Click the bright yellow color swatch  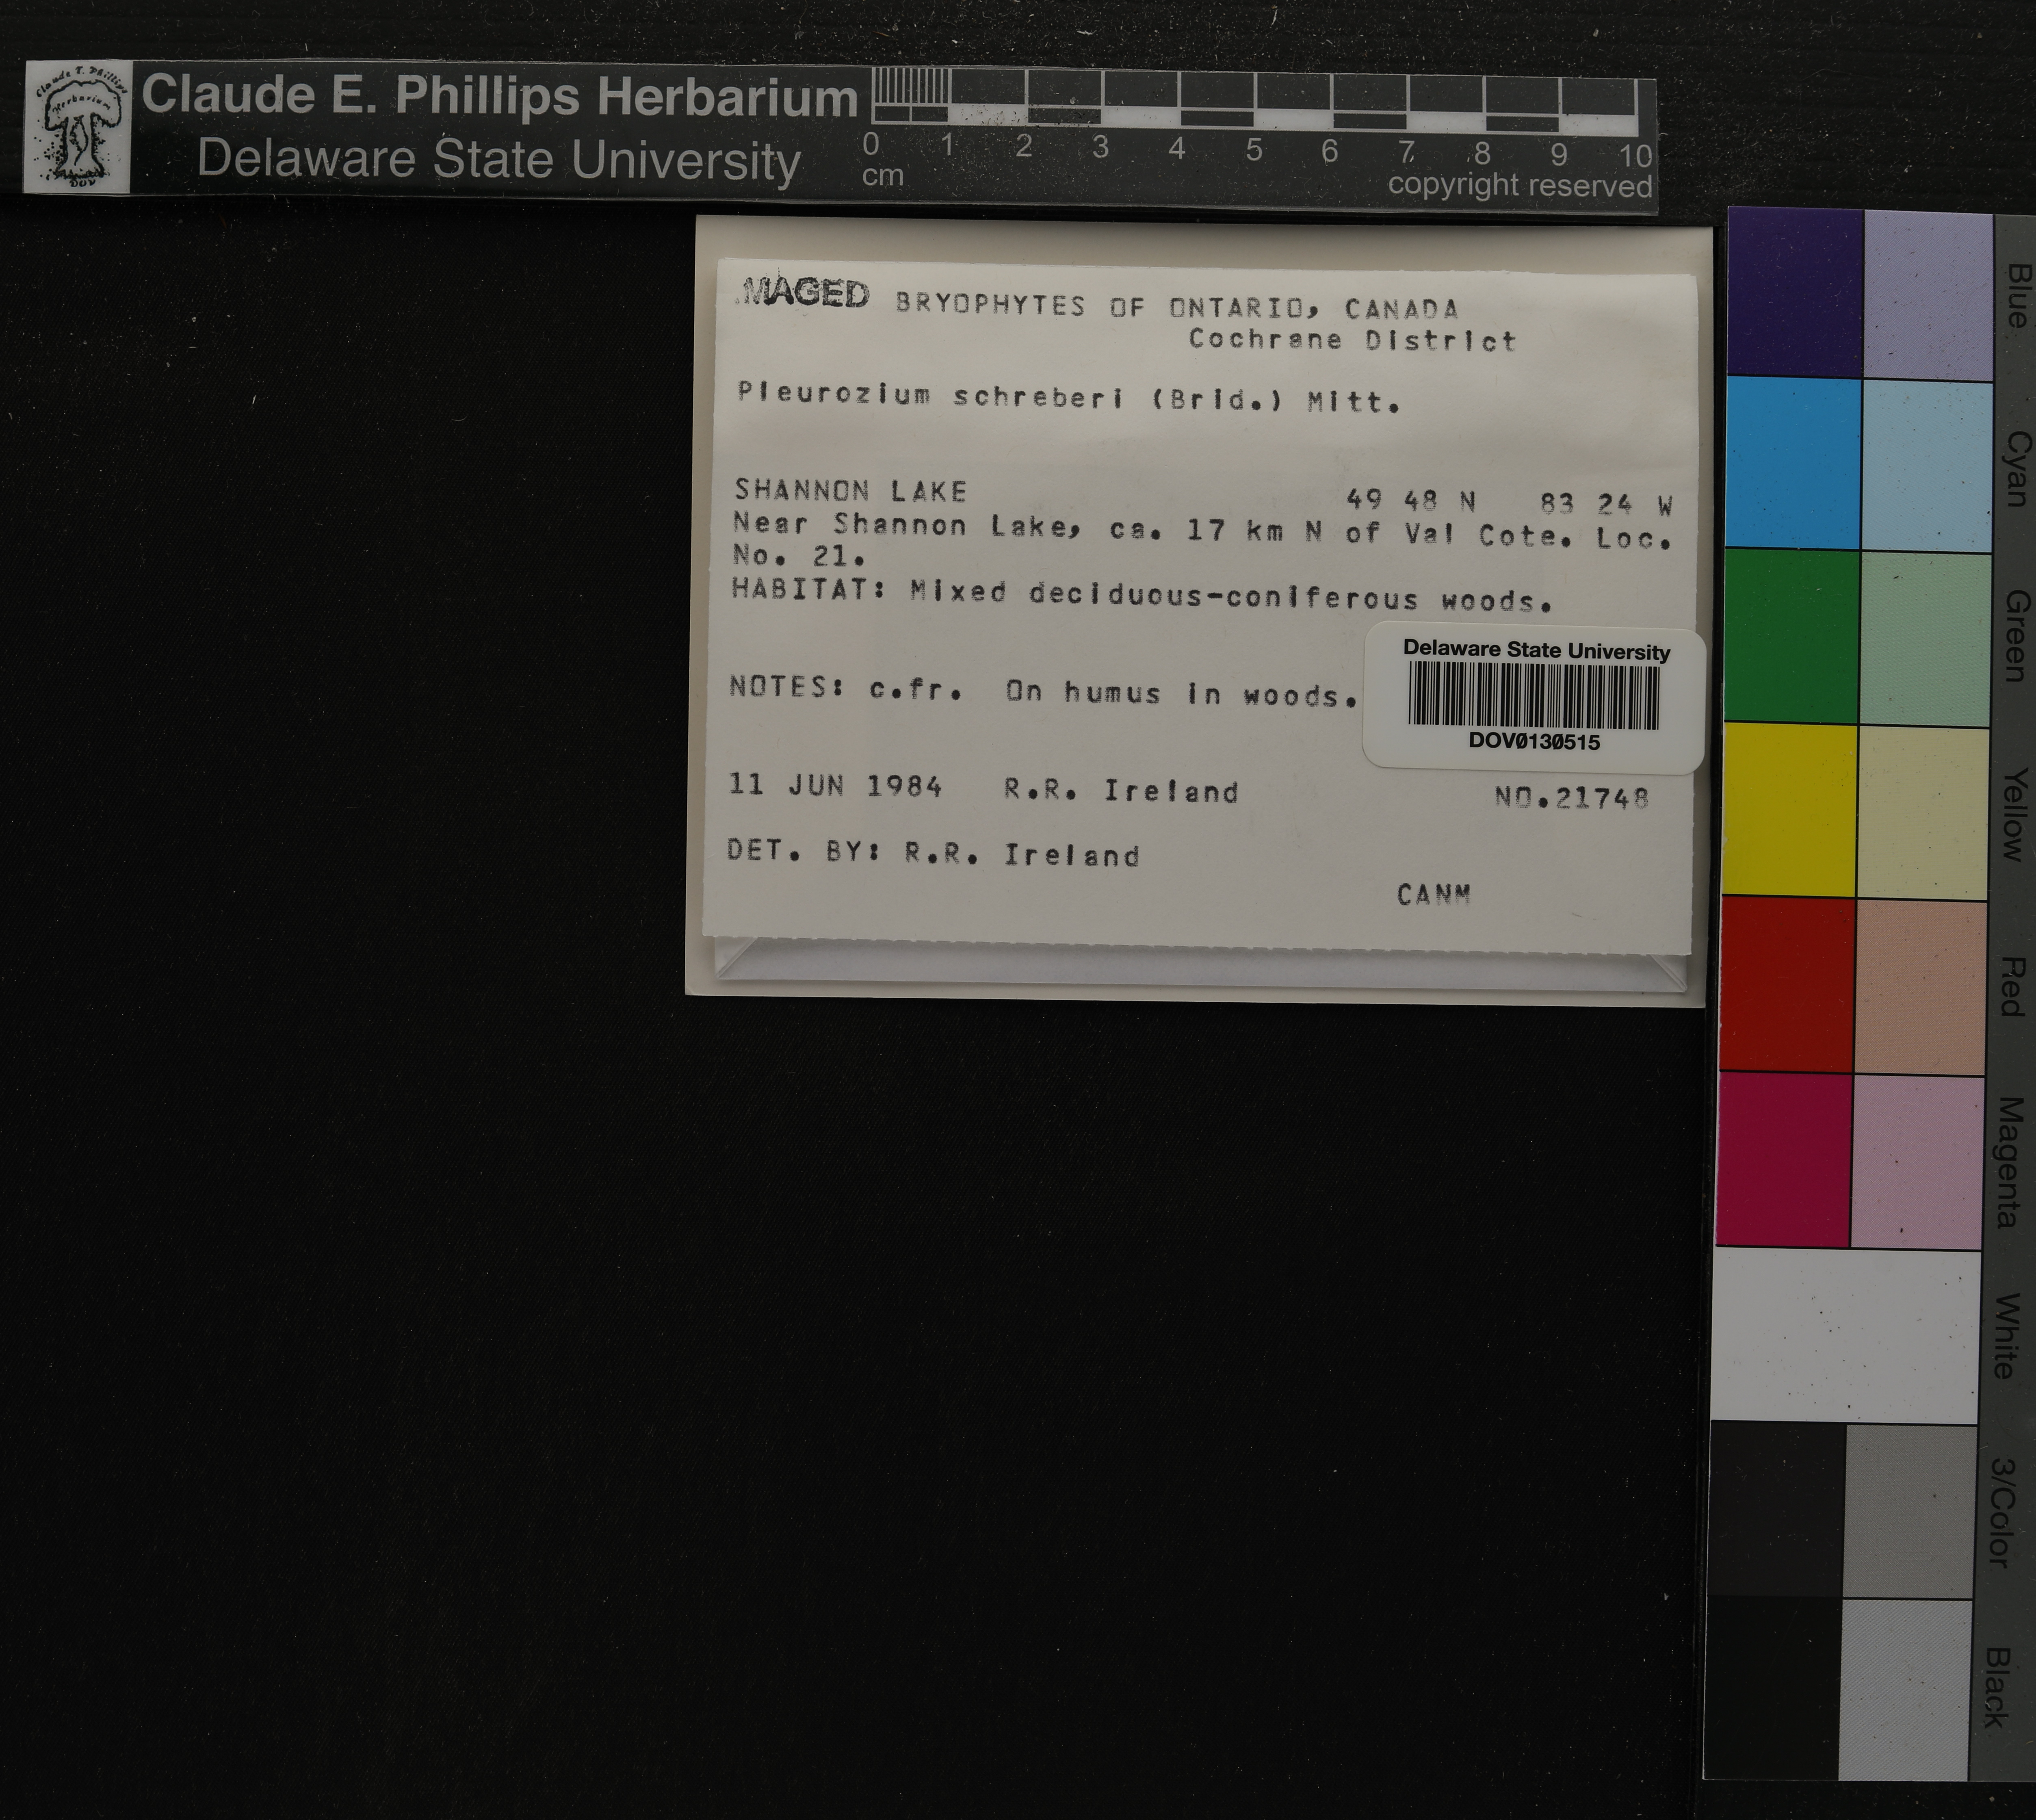point(1789,808)
